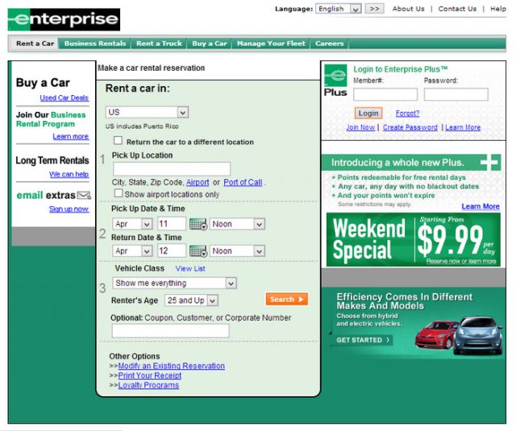516x431 pixels.
Task: Click the Enterprise Plus logo
Action: coord(335,82)
